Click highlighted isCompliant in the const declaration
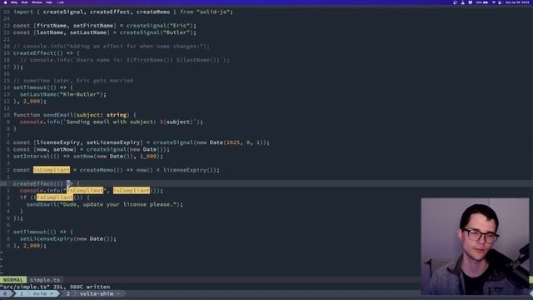Viewport: 533px width, 300px height. coord(52,170)
